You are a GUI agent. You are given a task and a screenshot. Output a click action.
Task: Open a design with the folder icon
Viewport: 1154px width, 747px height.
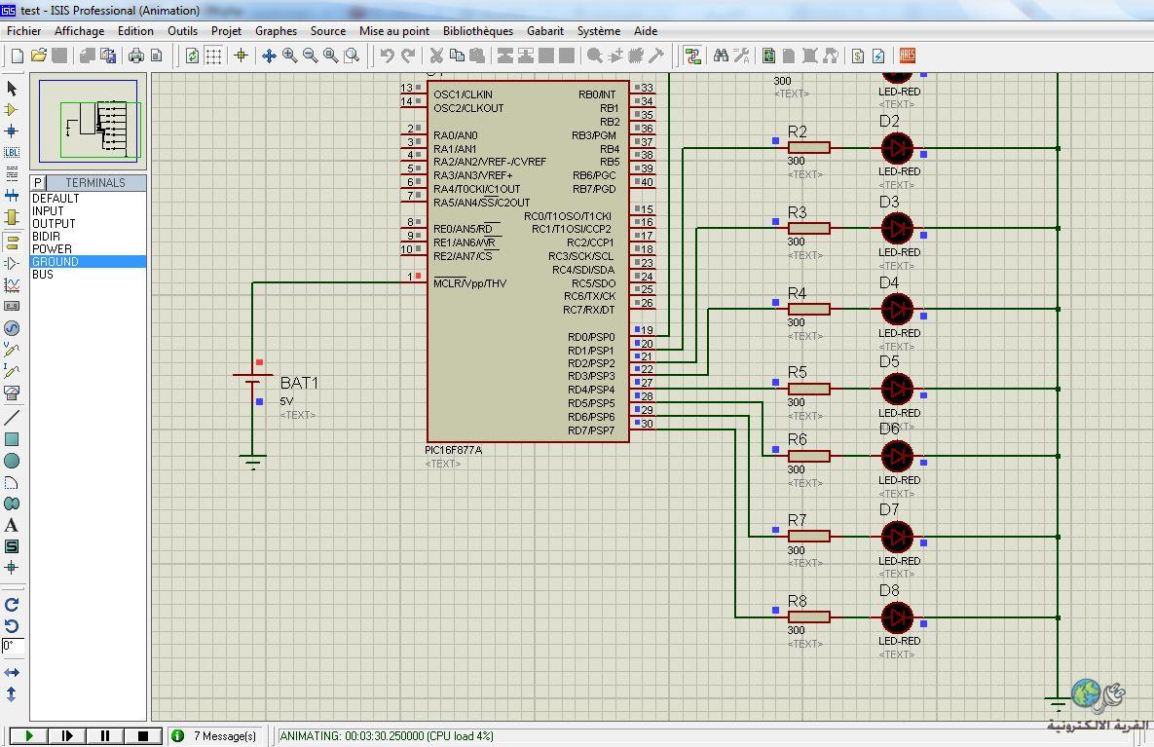coord(39,56)
